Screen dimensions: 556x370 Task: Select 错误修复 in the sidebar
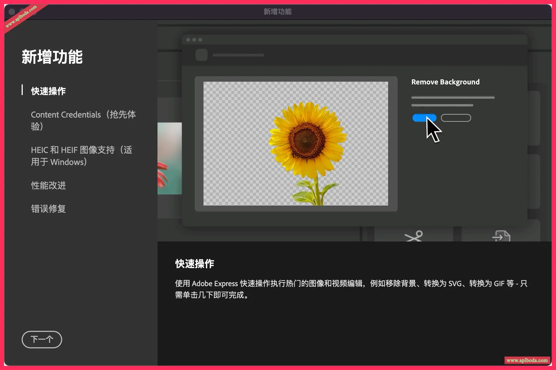48,209
